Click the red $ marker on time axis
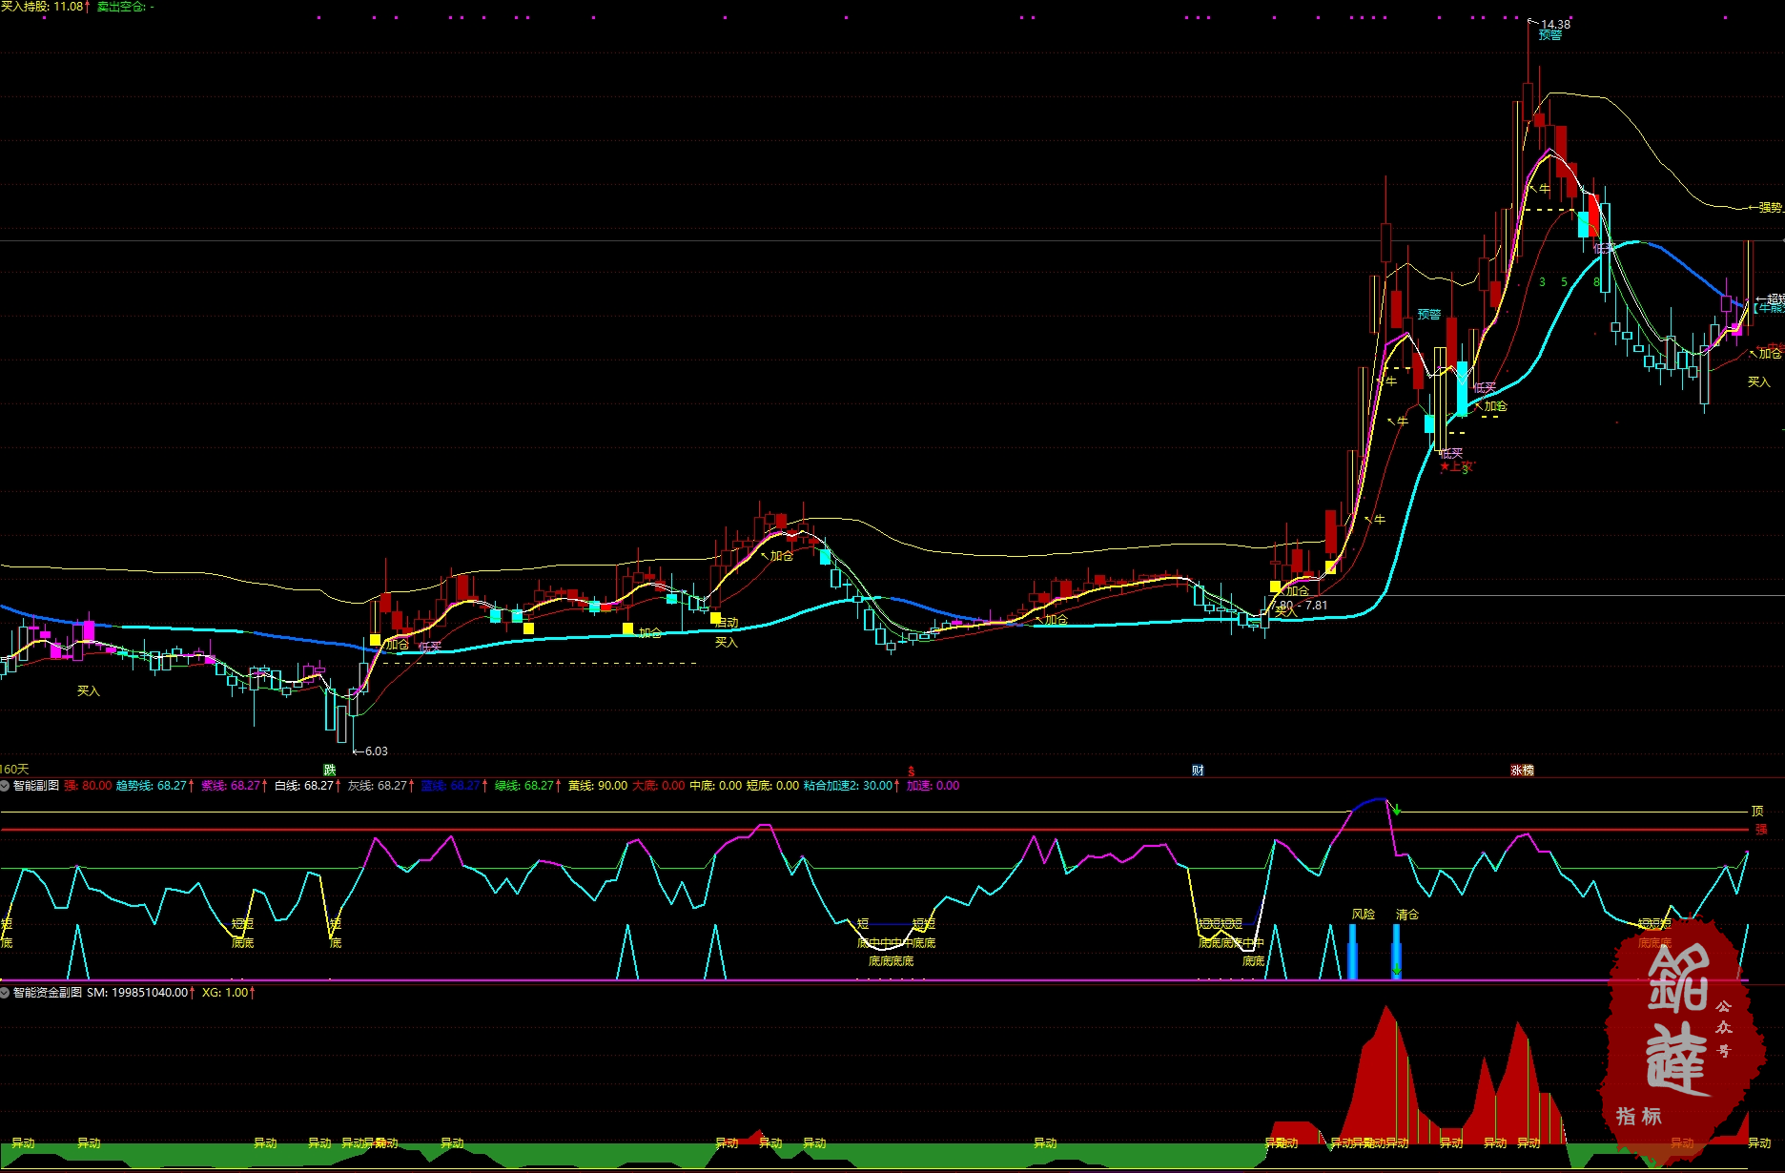 coord(911,771)
